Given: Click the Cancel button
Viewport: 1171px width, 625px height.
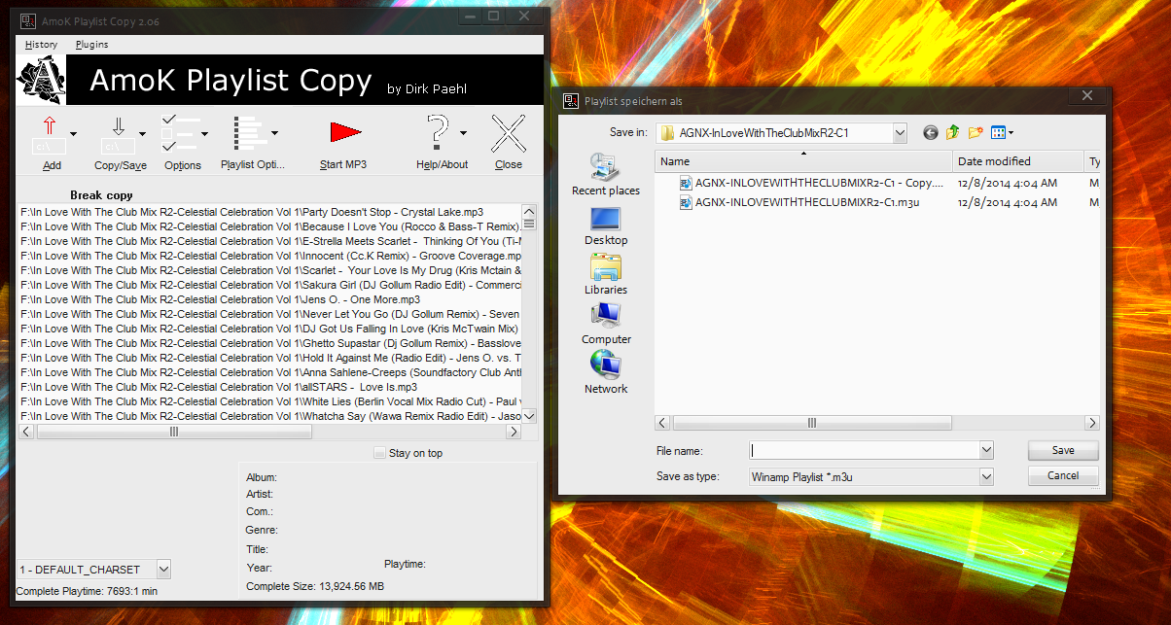Looking at the screenshot, I should (1063, 475).
